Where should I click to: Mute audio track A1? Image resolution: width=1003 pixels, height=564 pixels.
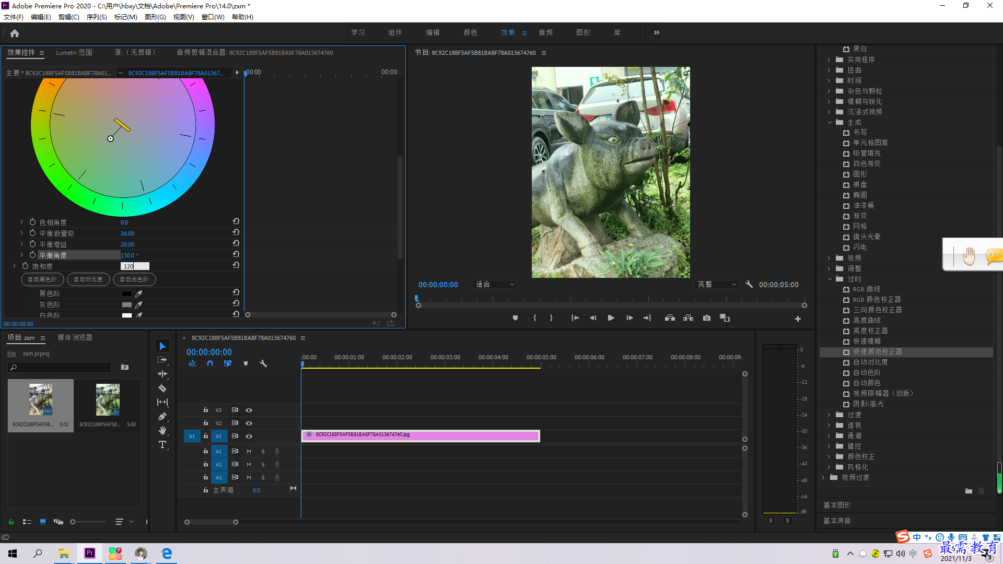(x=249, y=451)
